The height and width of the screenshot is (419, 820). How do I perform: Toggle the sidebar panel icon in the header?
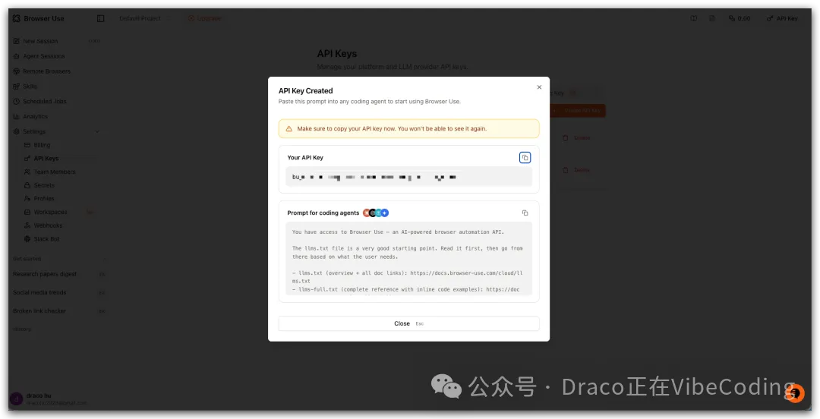point(101,18)
